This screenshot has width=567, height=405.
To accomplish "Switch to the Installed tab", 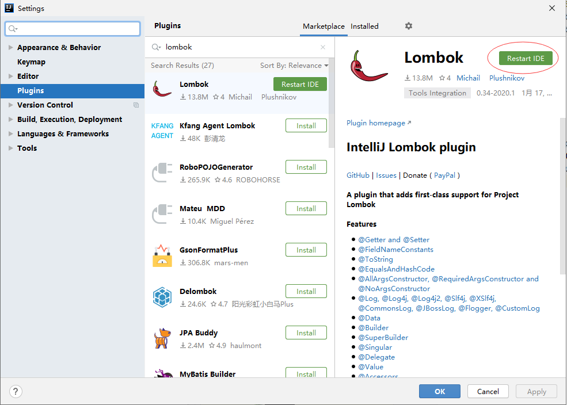I will (364, 26).
